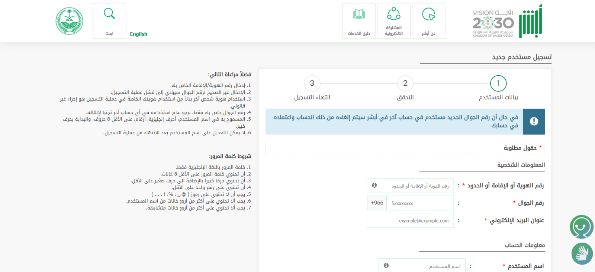Select step 1 user data (بيانات المستخدم)
Screen dimensions: 595x272
[498, 83]
